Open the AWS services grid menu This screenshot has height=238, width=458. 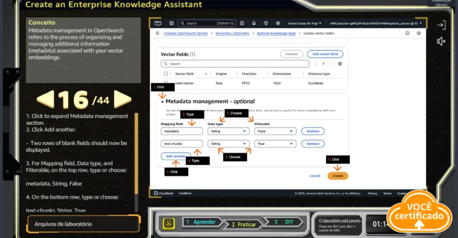pyautogui.click(x=171, y=23)
